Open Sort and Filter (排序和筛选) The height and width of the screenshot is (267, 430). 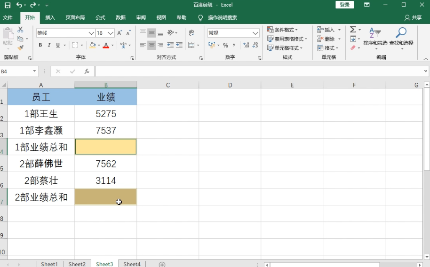[375, 38]
